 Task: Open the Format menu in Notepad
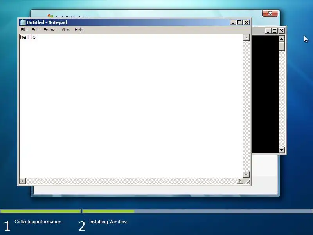(50, 30)
